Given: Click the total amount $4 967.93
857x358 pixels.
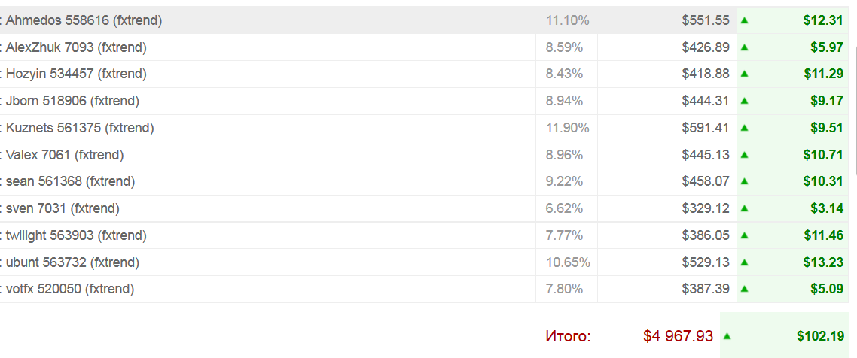Looking at the screenshot, I should point(678,336).
